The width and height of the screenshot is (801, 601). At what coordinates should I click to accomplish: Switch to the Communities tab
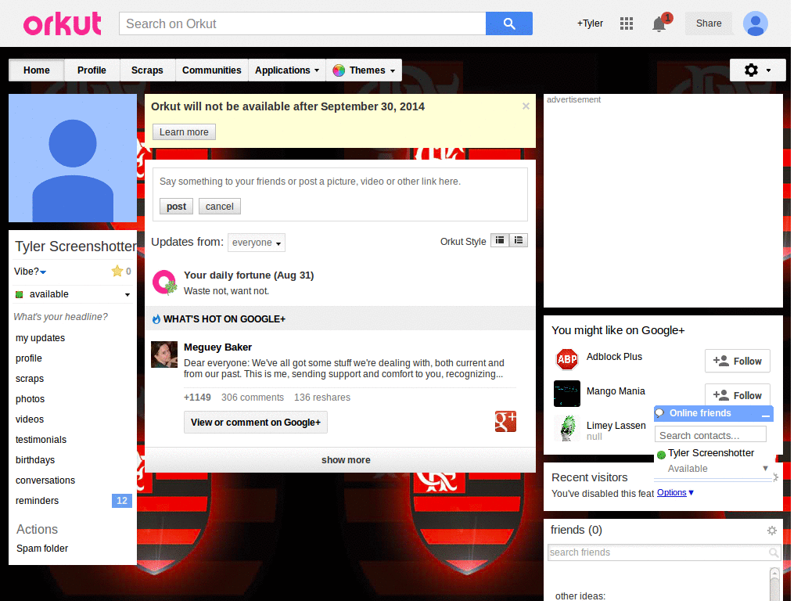tap(211, 70)
